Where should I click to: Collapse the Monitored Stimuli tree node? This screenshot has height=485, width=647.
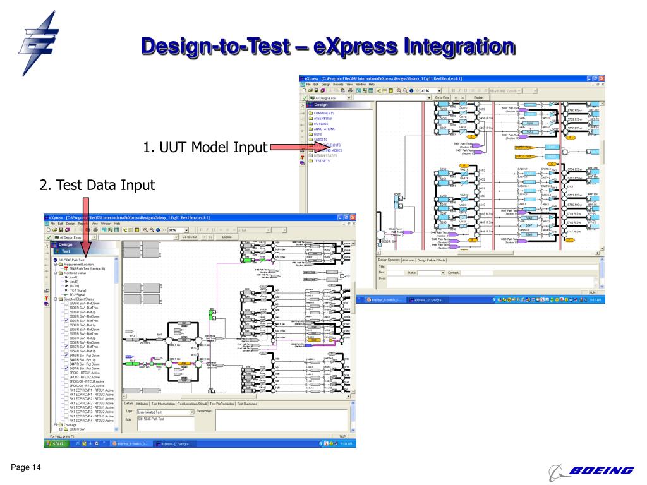(56, 273)
